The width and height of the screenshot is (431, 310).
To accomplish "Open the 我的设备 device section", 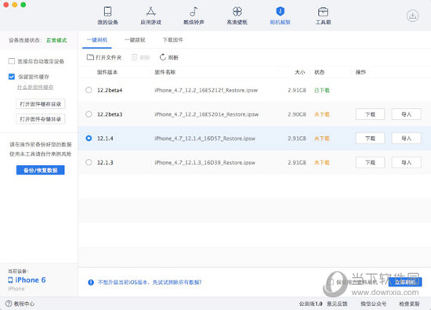I will click(x=107, y=16).
